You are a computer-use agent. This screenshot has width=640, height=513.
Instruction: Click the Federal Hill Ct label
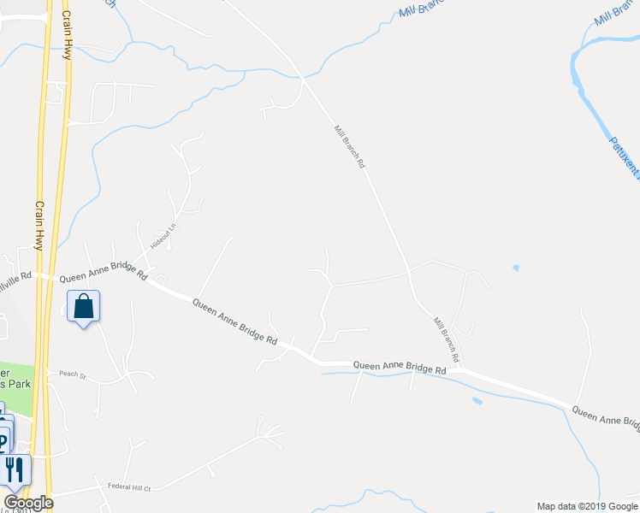click(129, 486)
